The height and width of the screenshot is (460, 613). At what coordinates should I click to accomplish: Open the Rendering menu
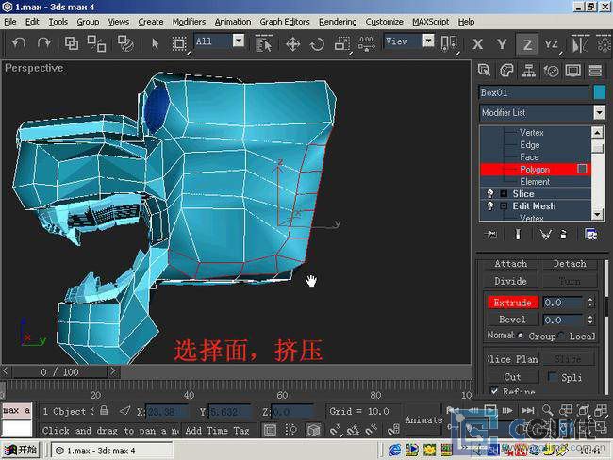(338, 22)
